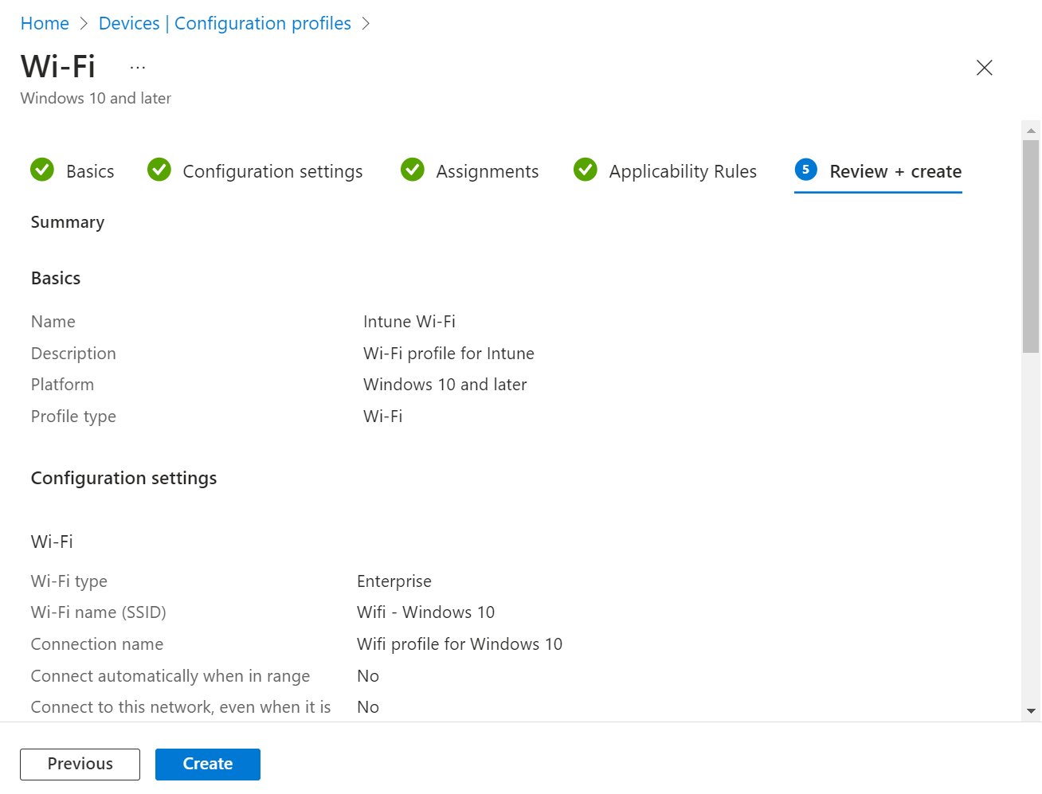Go to the Configuration settings tab
The image size is (1042, 794).
point(272,172)
